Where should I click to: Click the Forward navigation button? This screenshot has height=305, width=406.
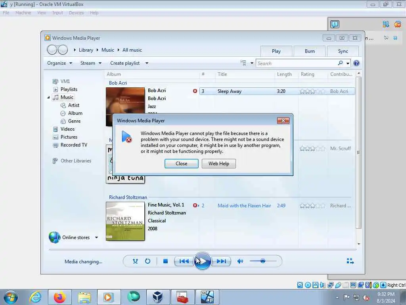click(x=63, y=50)
